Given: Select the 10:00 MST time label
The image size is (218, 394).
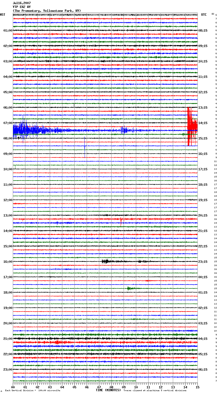Looking at the screenshot, I should [8, 169].
